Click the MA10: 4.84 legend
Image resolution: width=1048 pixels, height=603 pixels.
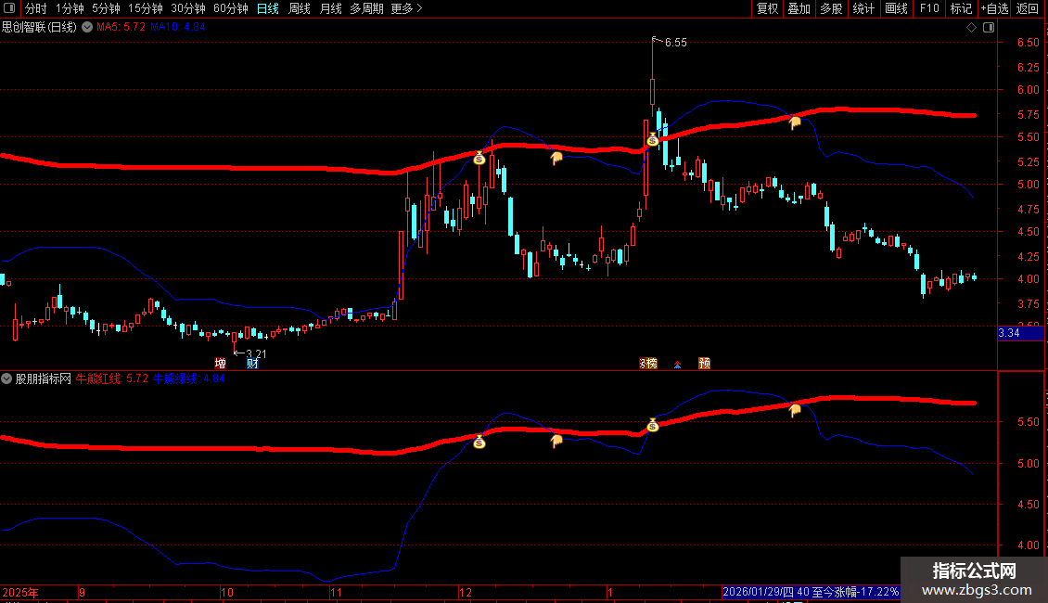point(178,27)
